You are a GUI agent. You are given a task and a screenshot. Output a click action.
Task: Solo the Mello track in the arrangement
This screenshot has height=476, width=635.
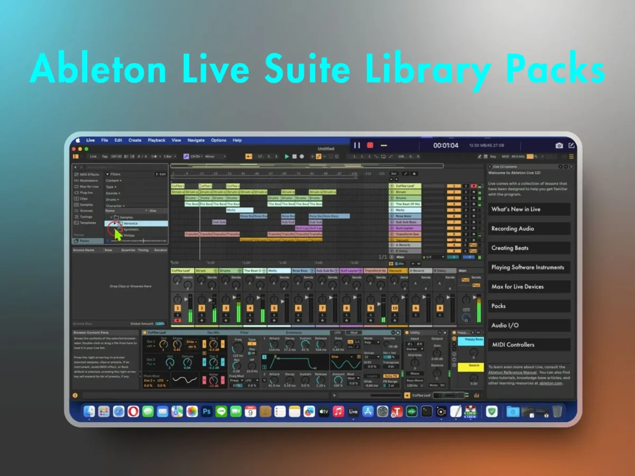click(x=466, y=210)
